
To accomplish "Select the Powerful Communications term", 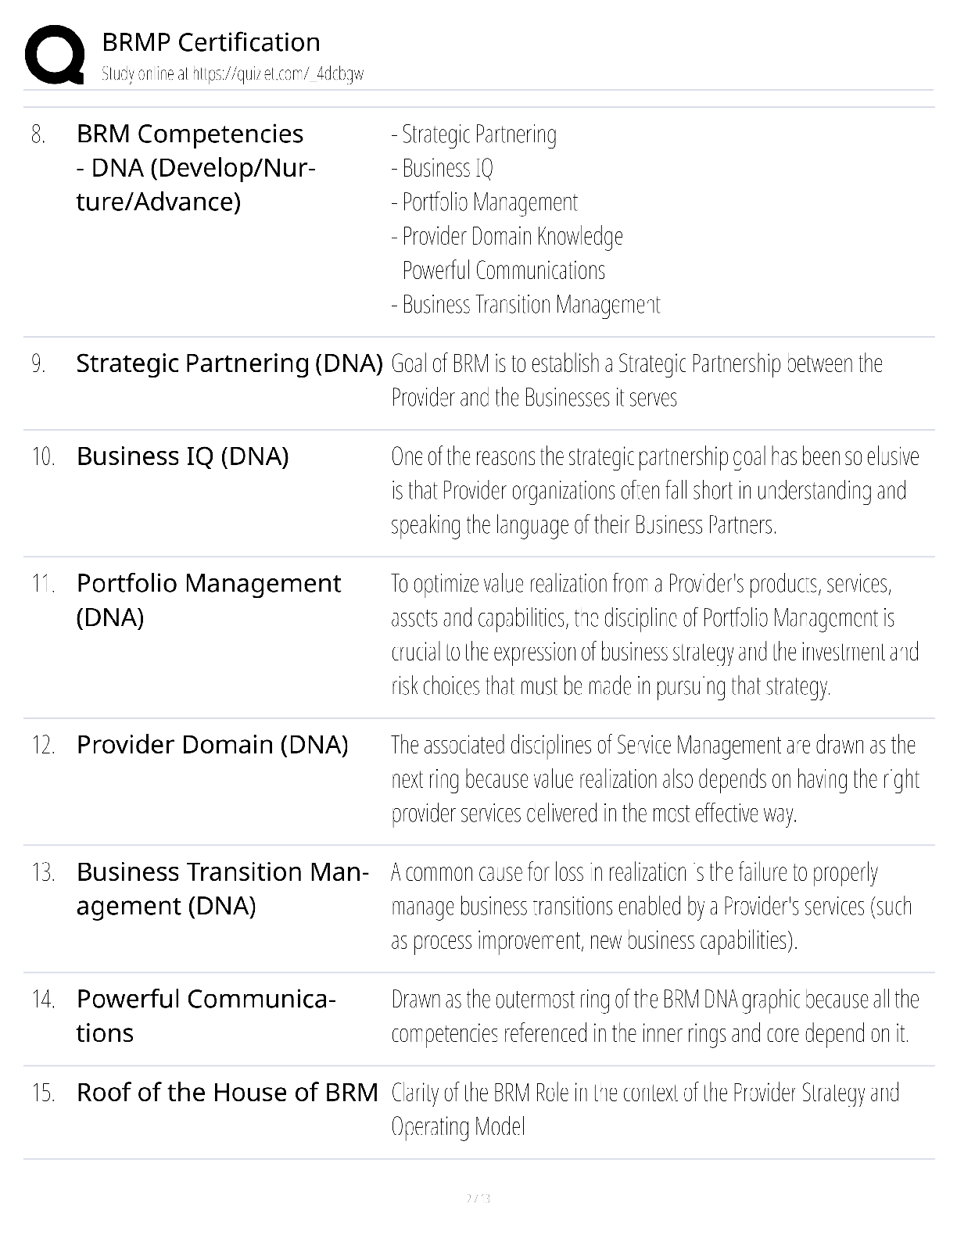I will (206, 1016).
